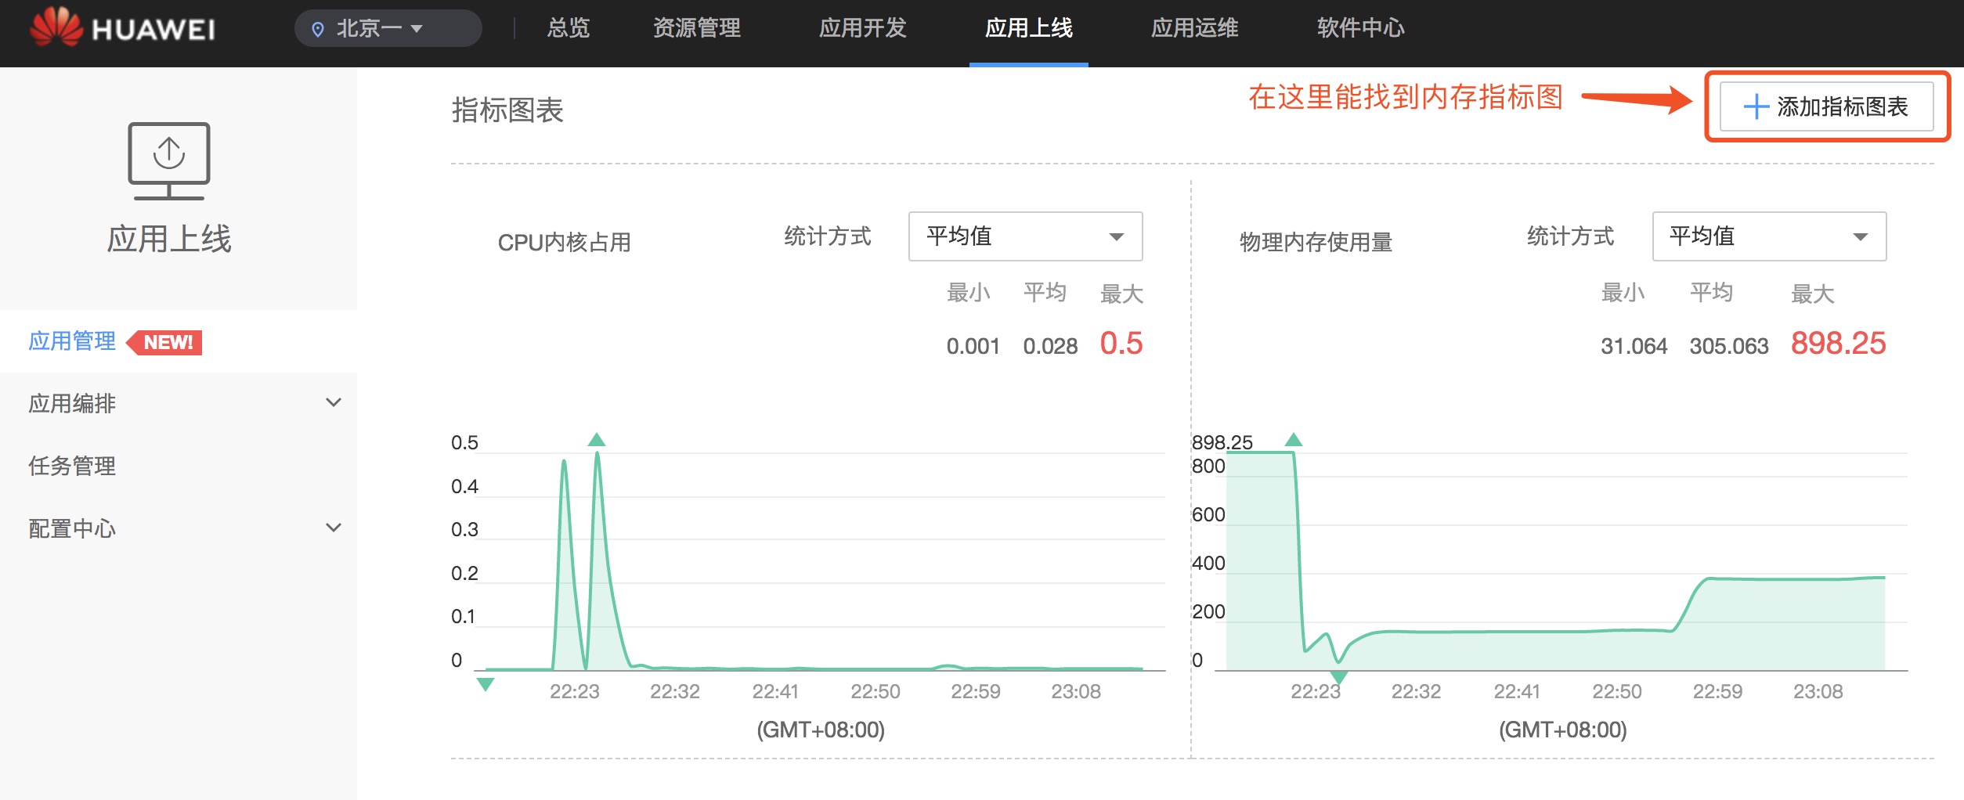The height and width of the screenshot is (800, 1964).
Task: Click the CPU average value 0.028
Action: click(x=1050, y=347)
